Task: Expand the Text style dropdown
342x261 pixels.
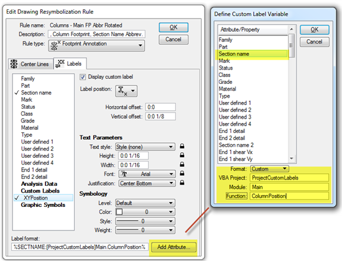Action: (x=145, y=147)
